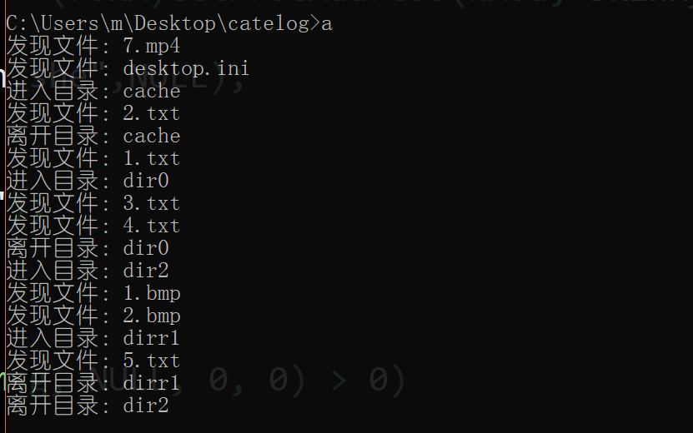Click the 2.txt file name in output
The height and width of the screenshot is (433, 693).
(151, 113)
